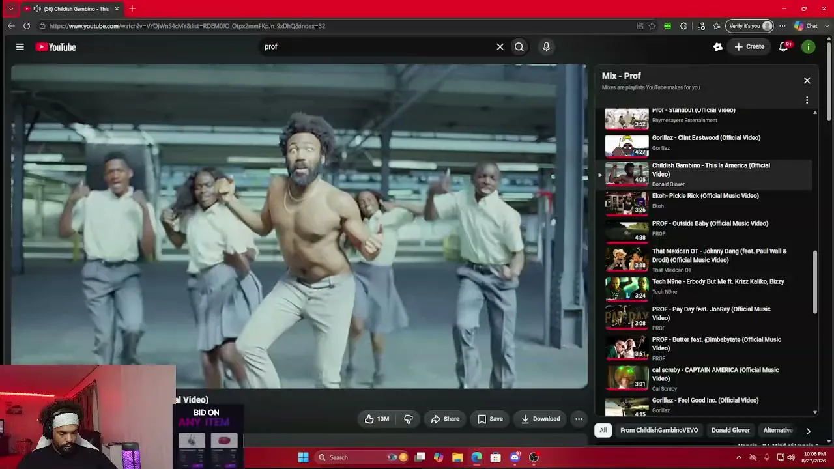The width and height of the screenshot is (834, 469).
Task: Select From ChildishGambinoVEVO chip
Action: click(659, 430)
